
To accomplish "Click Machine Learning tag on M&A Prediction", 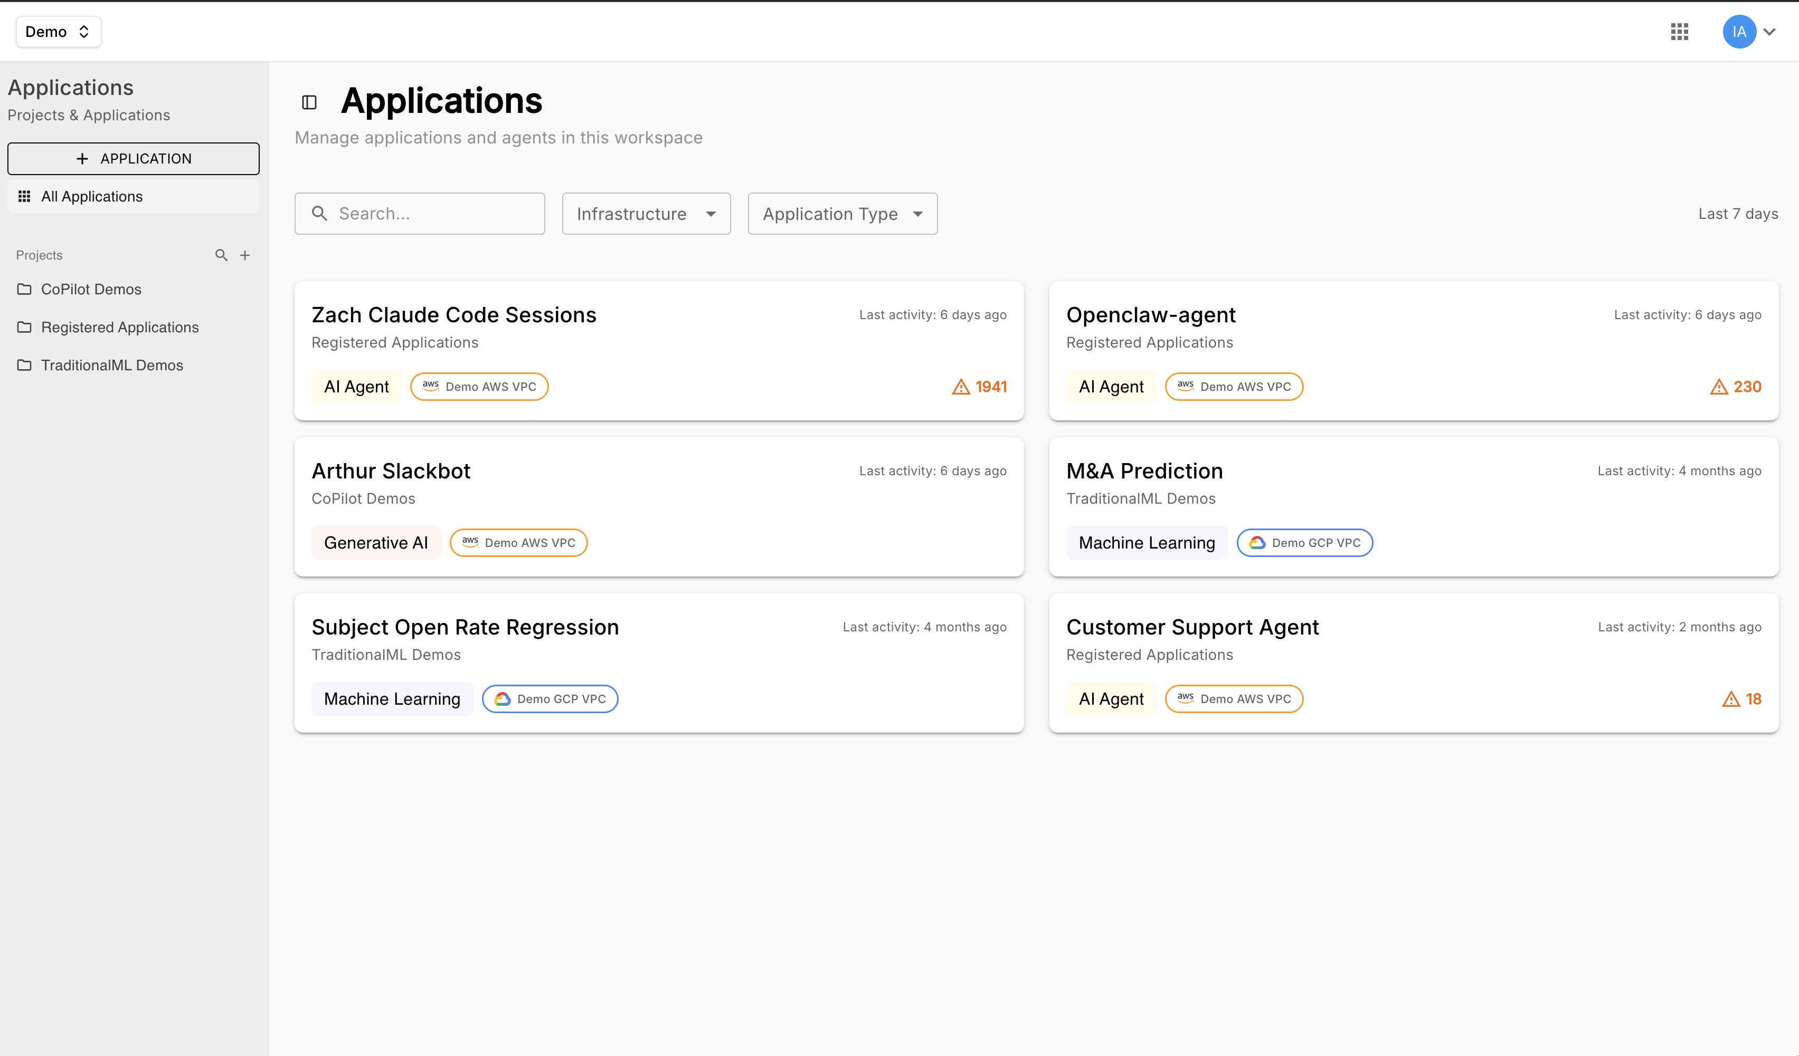I will coord(1147,543).
